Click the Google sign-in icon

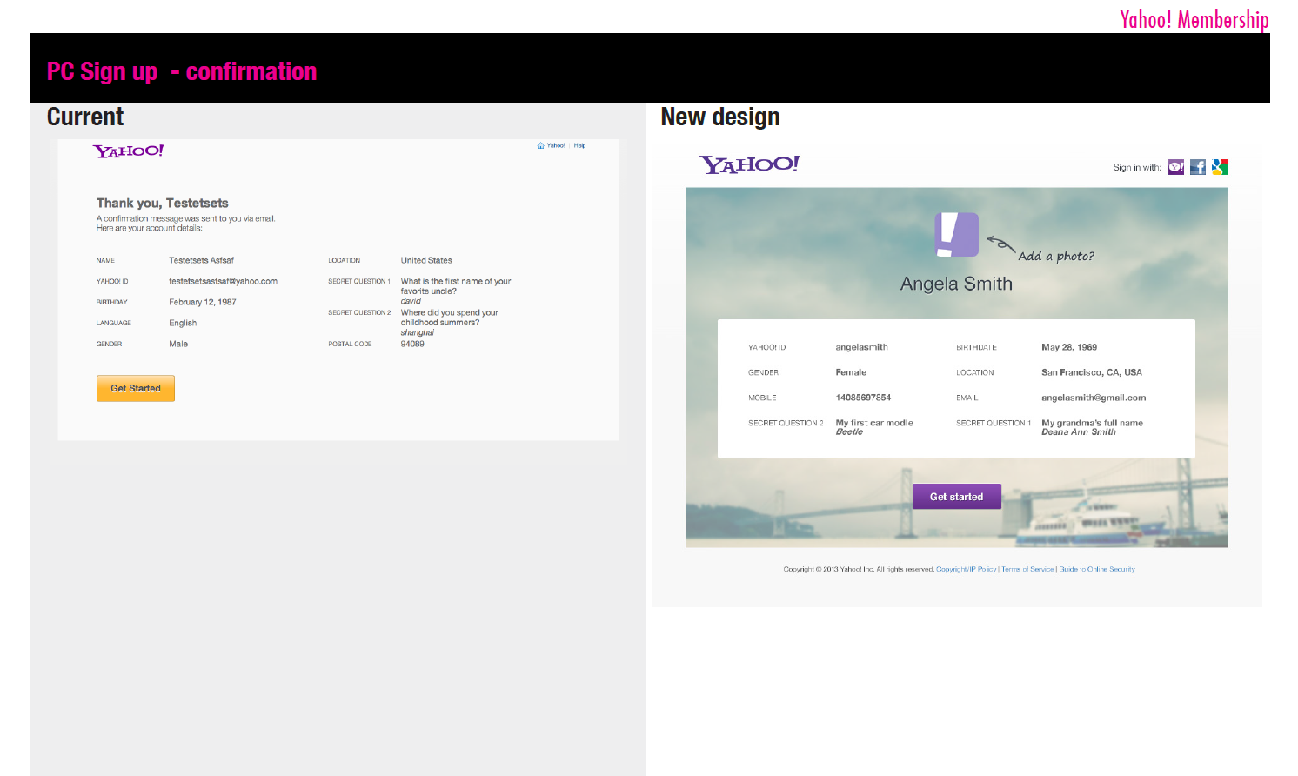click(x=1220, y=167)
